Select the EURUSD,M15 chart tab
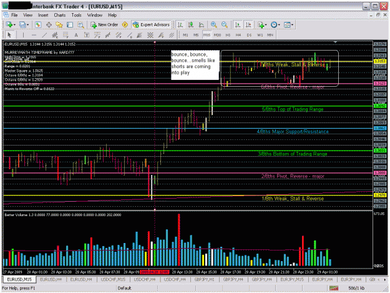Image resolution: width=390 pixels, height=293 pixels. [x=19, y=279]
